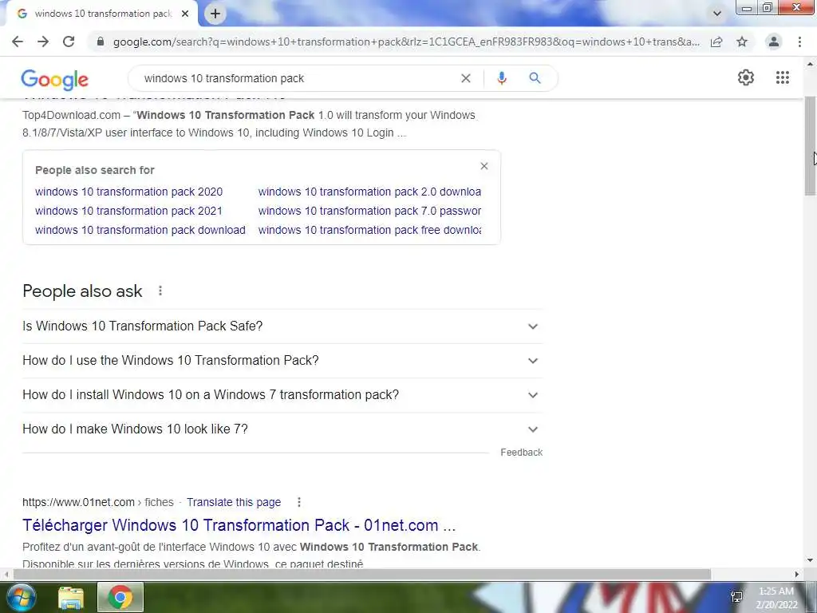The height and width of the screenshot is (613, 817).
Task: Open the 01net.com result options three dots
Action: (299, 502)
